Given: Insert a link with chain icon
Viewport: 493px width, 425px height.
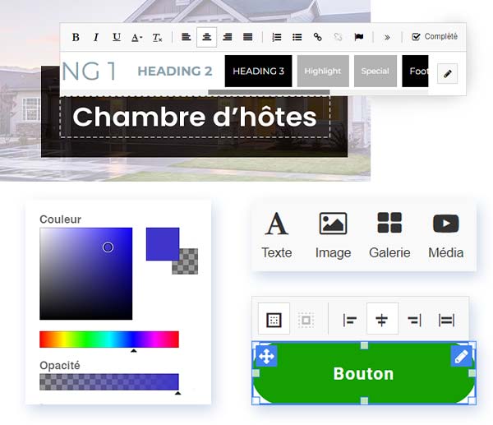Looking at the screenshot, I should [317, 37].
